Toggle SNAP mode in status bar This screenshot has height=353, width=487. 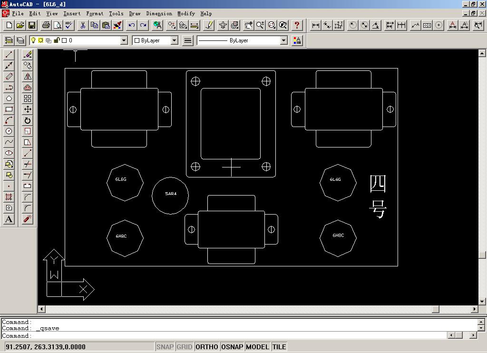click(x=165, y=347)
